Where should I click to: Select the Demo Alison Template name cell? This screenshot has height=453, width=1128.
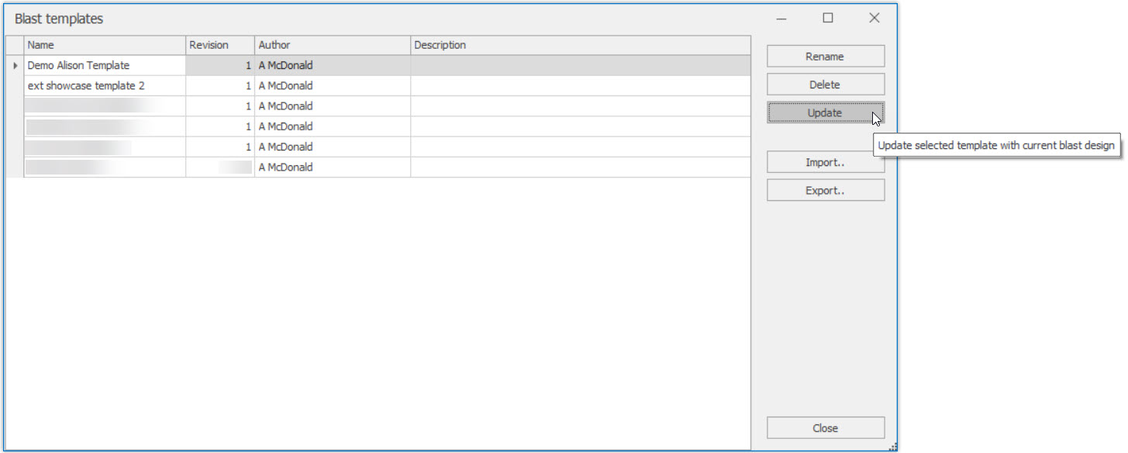[x=105, y=66]
